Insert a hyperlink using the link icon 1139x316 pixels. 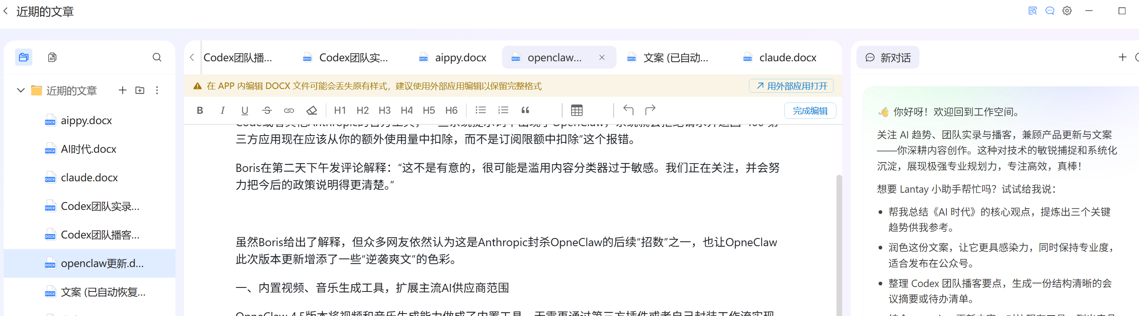coord(289,110)
